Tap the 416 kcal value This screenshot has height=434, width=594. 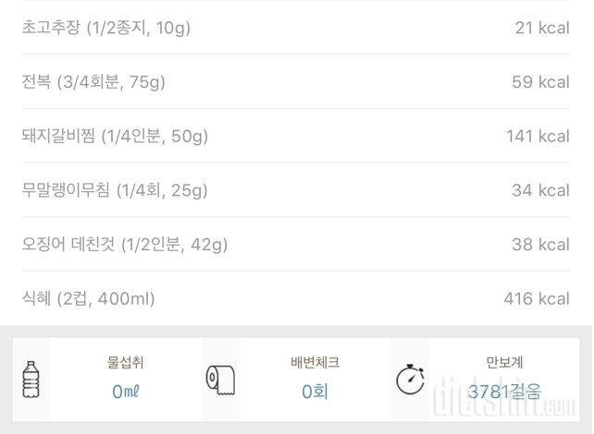pos(538,298)
